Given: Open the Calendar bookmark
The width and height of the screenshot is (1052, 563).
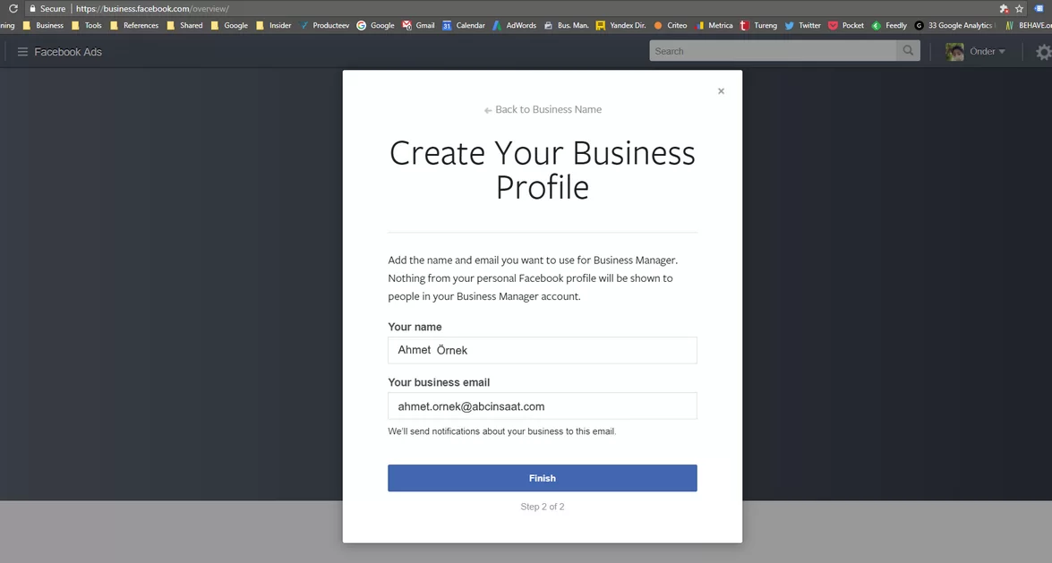Looking at the screenshot, I should 464,25.
